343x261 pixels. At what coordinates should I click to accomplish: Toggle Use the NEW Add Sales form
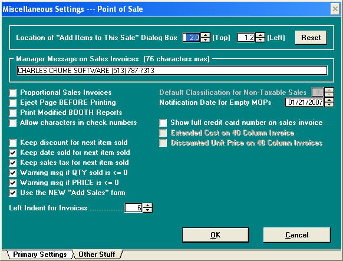(13, 193)
